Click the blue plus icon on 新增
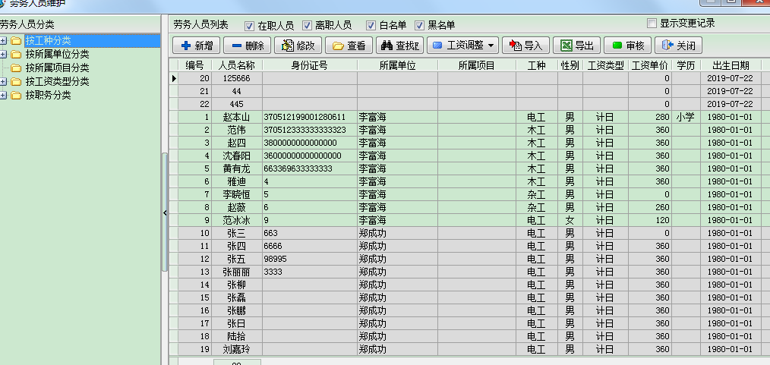The height and width of the screenshot is (365, 770). tap(185, 46)
